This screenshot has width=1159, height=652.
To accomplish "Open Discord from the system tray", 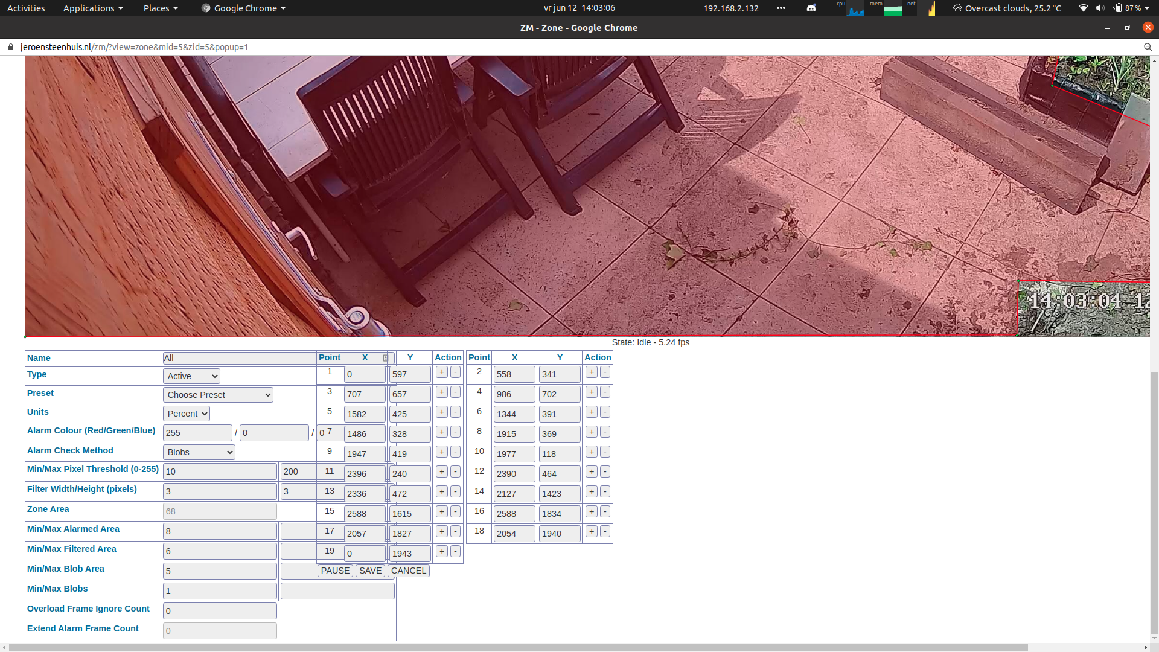I will tap(811, 8).
